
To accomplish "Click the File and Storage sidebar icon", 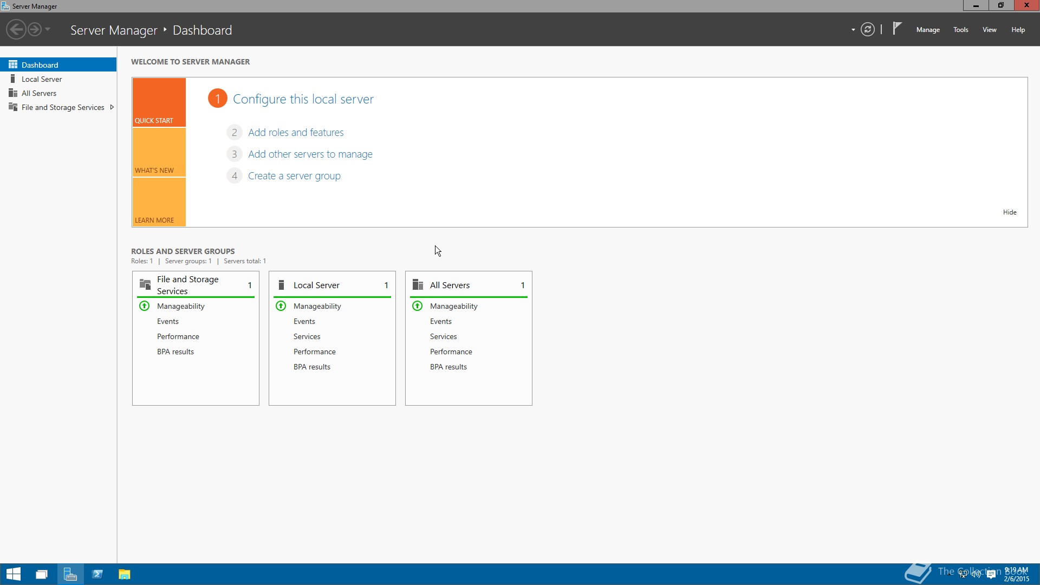I will pos(13,107).
